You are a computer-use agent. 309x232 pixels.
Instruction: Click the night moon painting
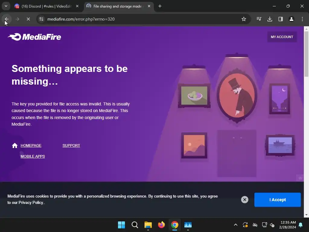click(x=280, y=99)
